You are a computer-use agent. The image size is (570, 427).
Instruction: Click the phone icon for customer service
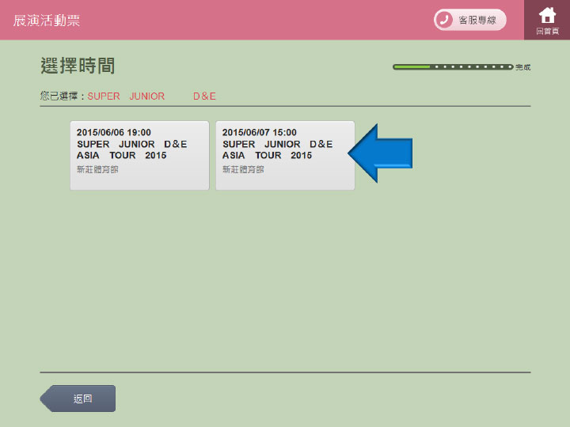pos(444,20)
